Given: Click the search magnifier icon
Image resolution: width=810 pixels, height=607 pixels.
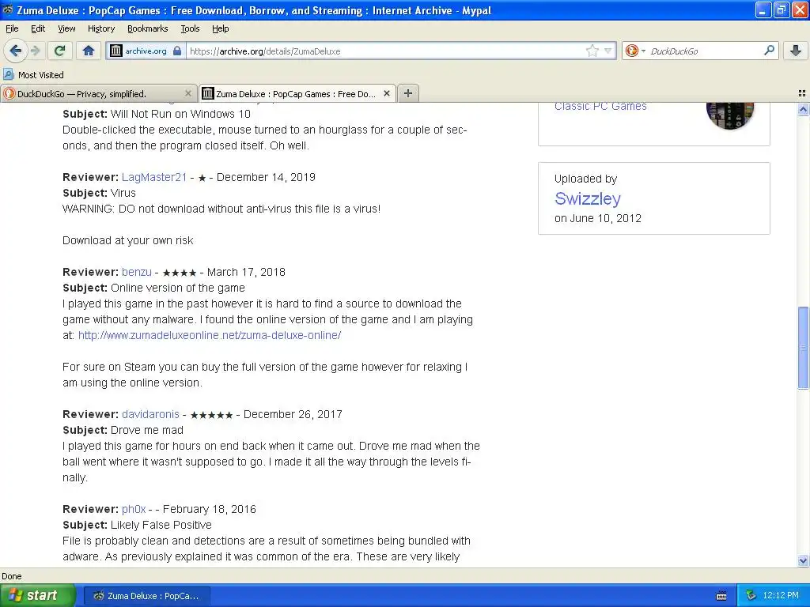Looking at the screenshot, I should 769,50.
